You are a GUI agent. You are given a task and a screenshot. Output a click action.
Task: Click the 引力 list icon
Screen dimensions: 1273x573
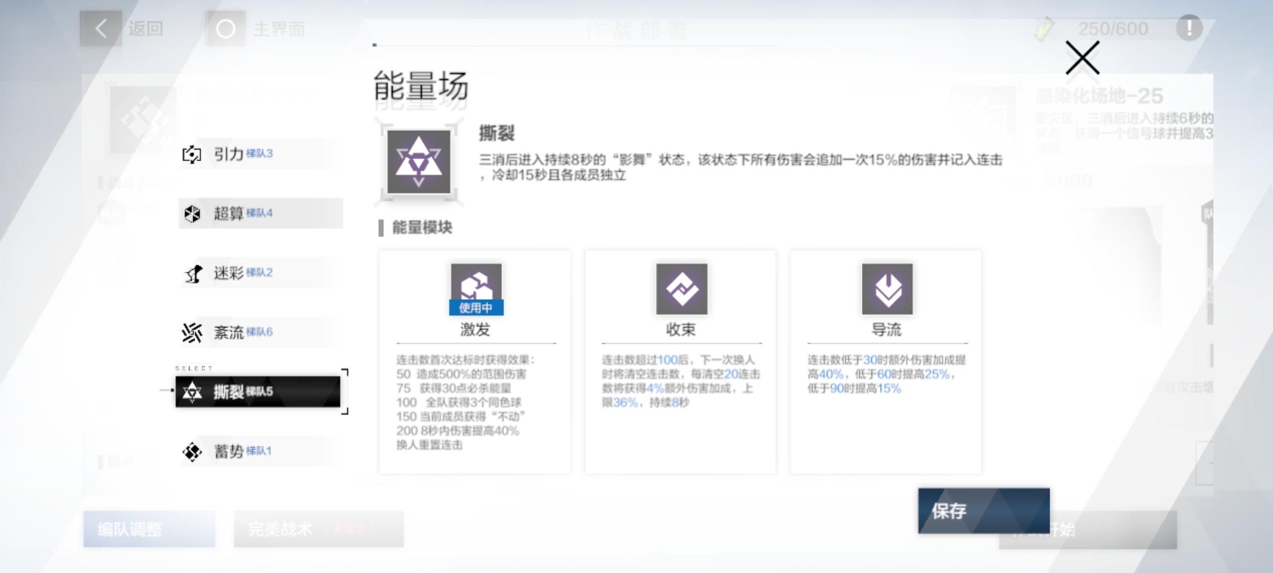point(192,154)
